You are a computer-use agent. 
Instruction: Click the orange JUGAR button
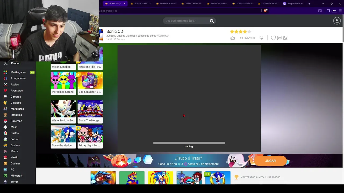click(270, 161)
